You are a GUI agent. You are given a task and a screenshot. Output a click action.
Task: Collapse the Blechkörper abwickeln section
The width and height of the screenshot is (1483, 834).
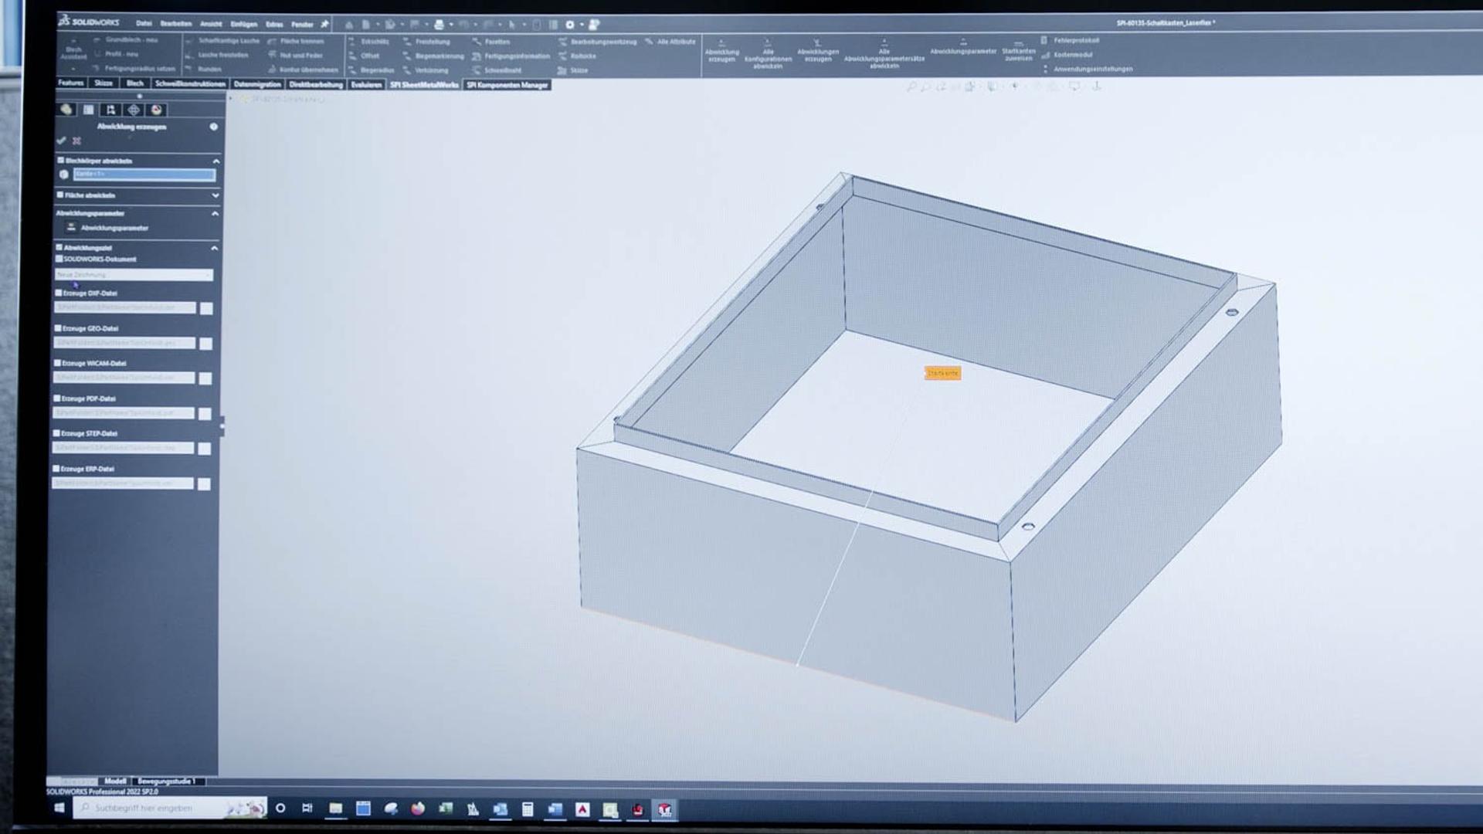point(215,161)
